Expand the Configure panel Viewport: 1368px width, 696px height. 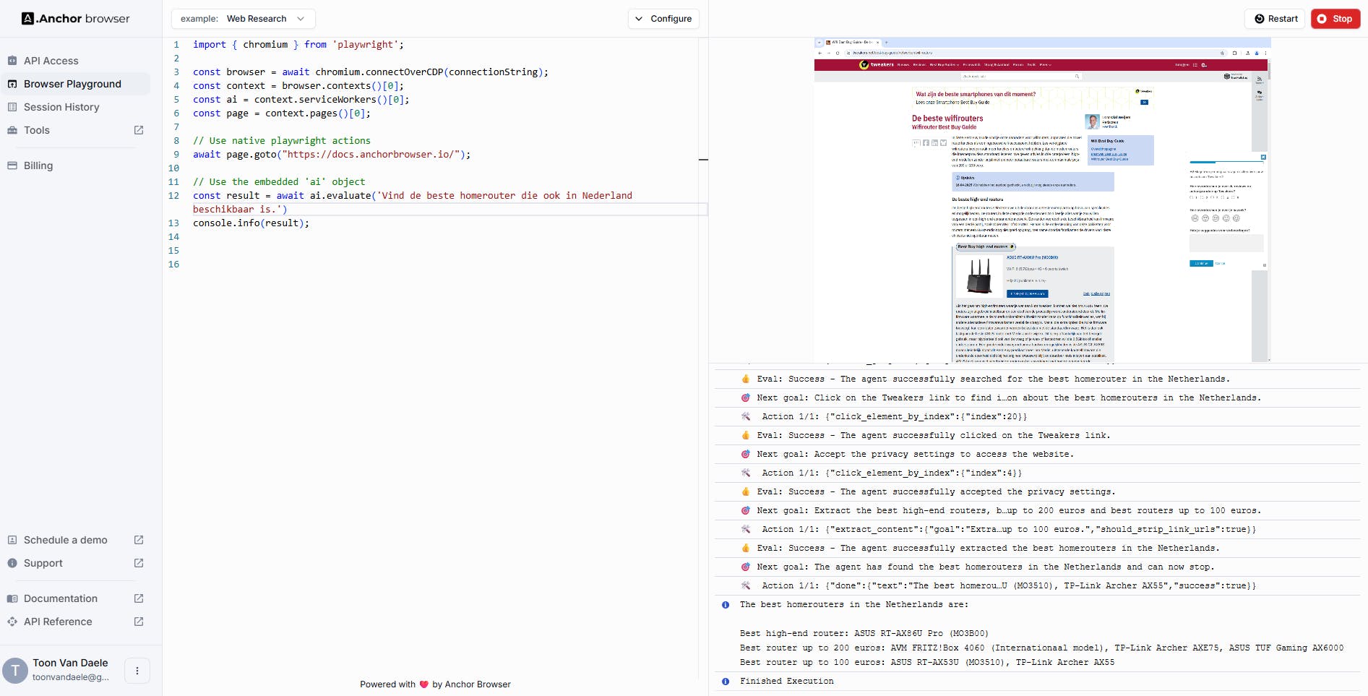663,19
